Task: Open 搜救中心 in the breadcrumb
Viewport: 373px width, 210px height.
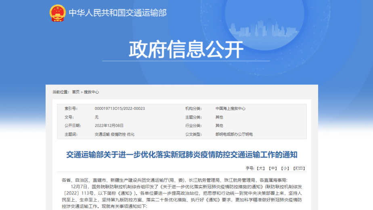Action: [x=92, y=92]
